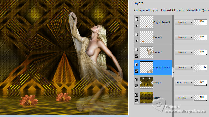The height and width of the screenshot is (117, 209).
Task: Open Hard Light blend dropdown of Merged
Action: [x=184, y=83]
